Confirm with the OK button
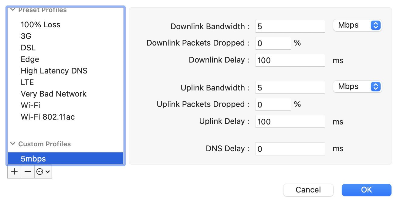Viewport: 400px width, 204px height. 366,190
